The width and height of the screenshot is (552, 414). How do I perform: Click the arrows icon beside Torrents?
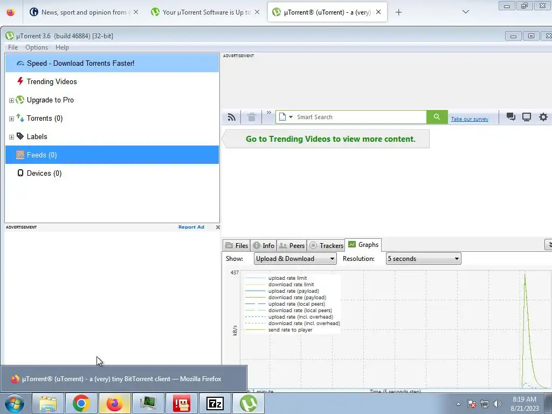20,118
